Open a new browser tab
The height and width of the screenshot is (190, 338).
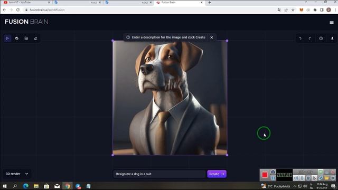[210, 2]
